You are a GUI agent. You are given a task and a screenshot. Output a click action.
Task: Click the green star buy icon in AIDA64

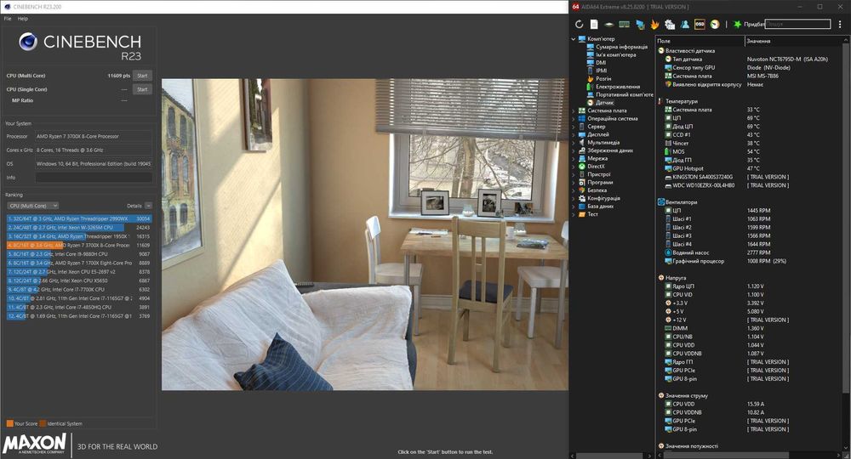tap(737, 25)
